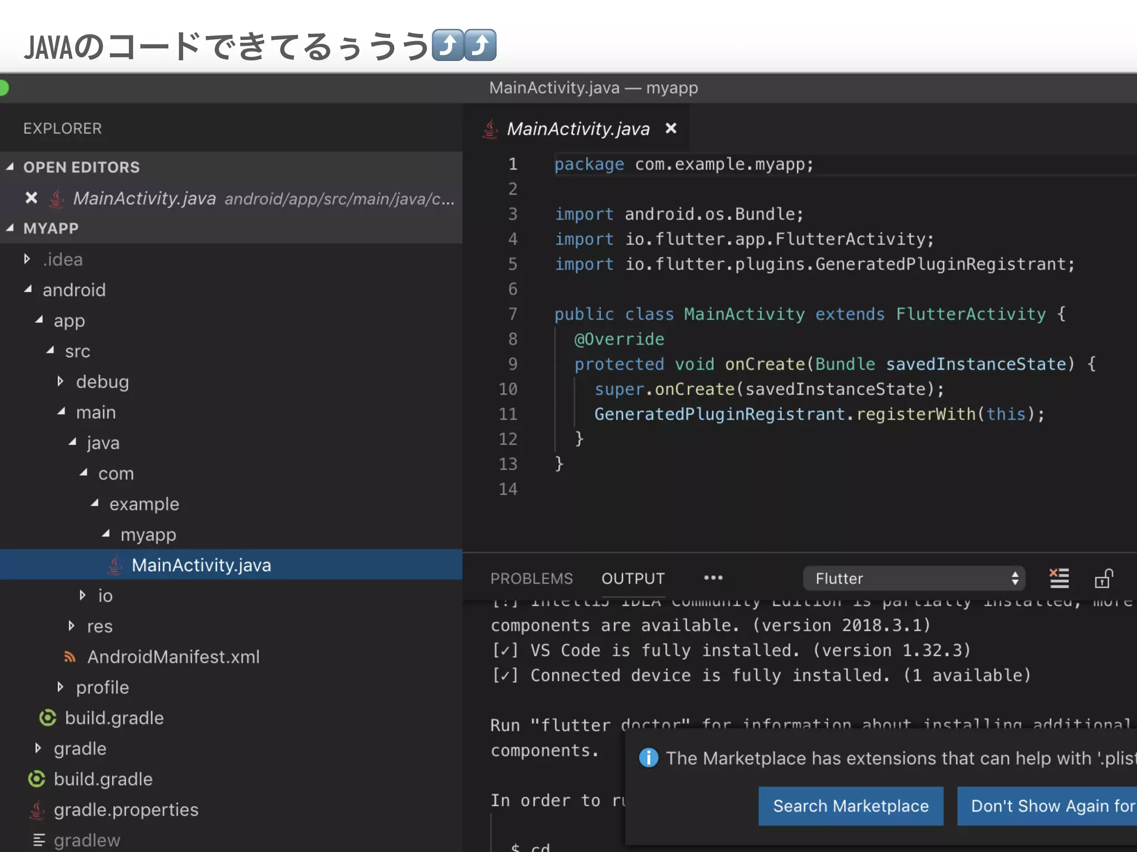Expand the io folder
Image resolution: width=1137 pixels, height=852 pixels.
pyautogui.click(x=83, y=595)
